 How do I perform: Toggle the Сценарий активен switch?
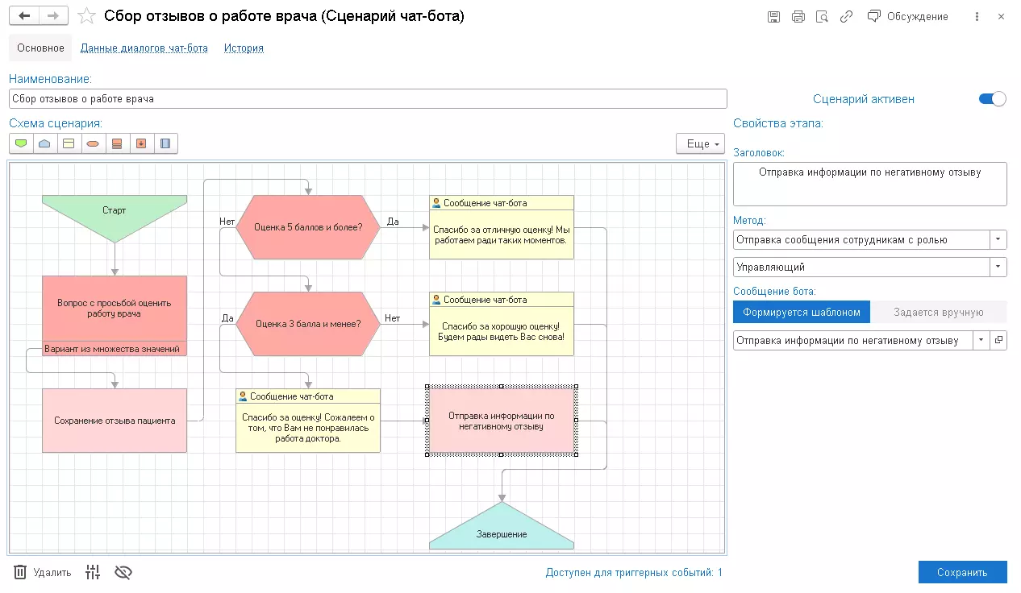pos(992,99)
